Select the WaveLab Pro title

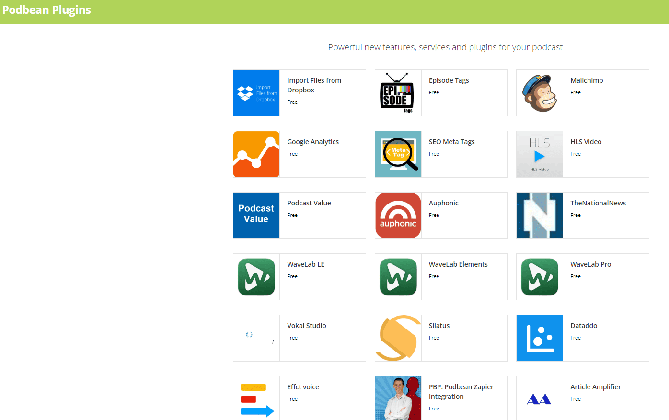pos(591,264)
